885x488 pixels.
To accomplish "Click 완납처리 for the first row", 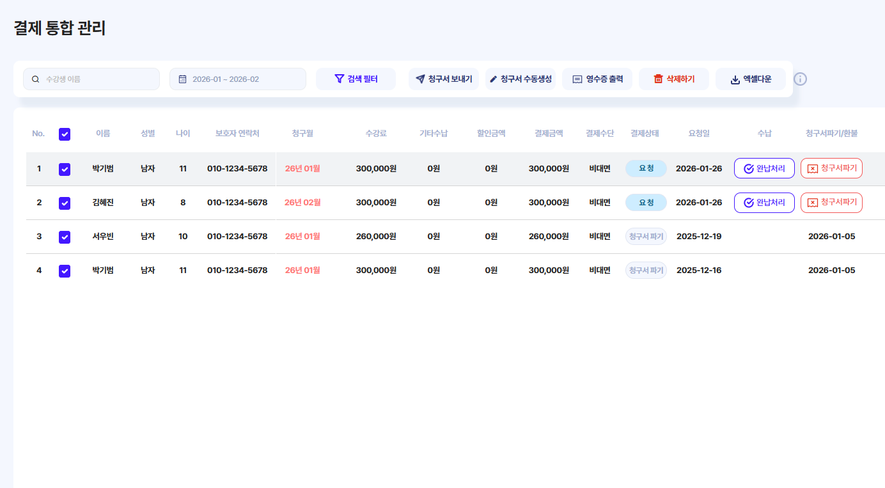I will [764, 168].
